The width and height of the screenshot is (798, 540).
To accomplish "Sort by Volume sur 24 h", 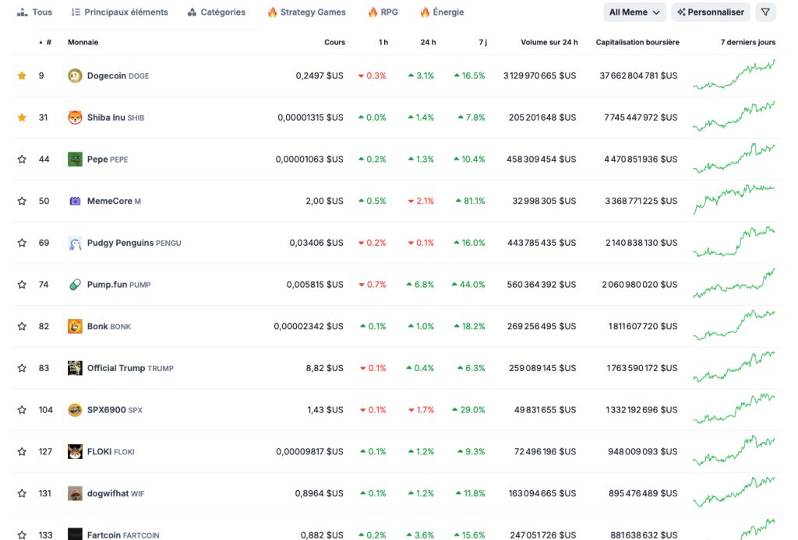I will tap(549, 42).
